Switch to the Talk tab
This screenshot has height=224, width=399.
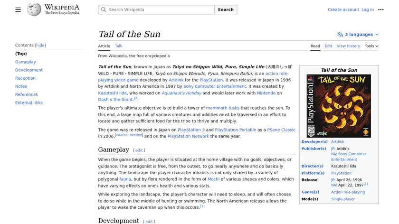tap(118, 46)
